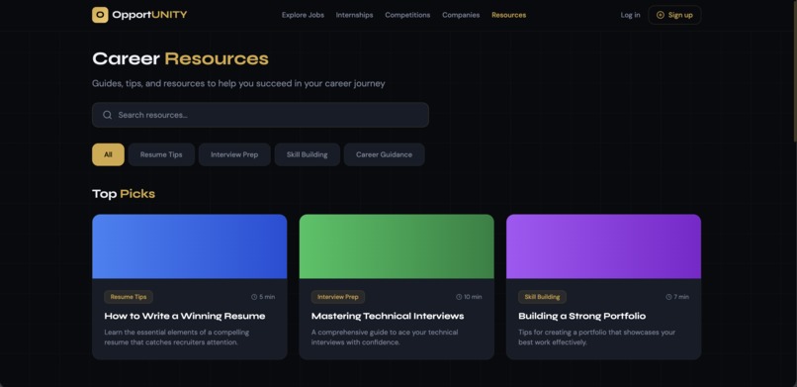The width and height of the screenshot is (797, 387).
Task: Filter by Skill Building
Action: 307,154
